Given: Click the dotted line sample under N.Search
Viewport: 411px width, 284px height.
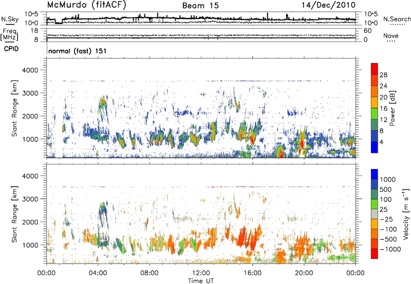Looking at the screenshot, I should click(397, 25).
